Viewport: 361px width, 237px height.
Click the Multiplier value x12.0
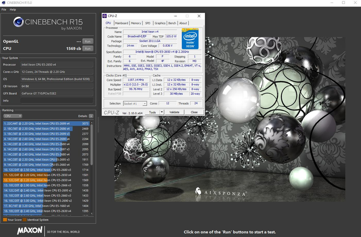pos(136,85)
